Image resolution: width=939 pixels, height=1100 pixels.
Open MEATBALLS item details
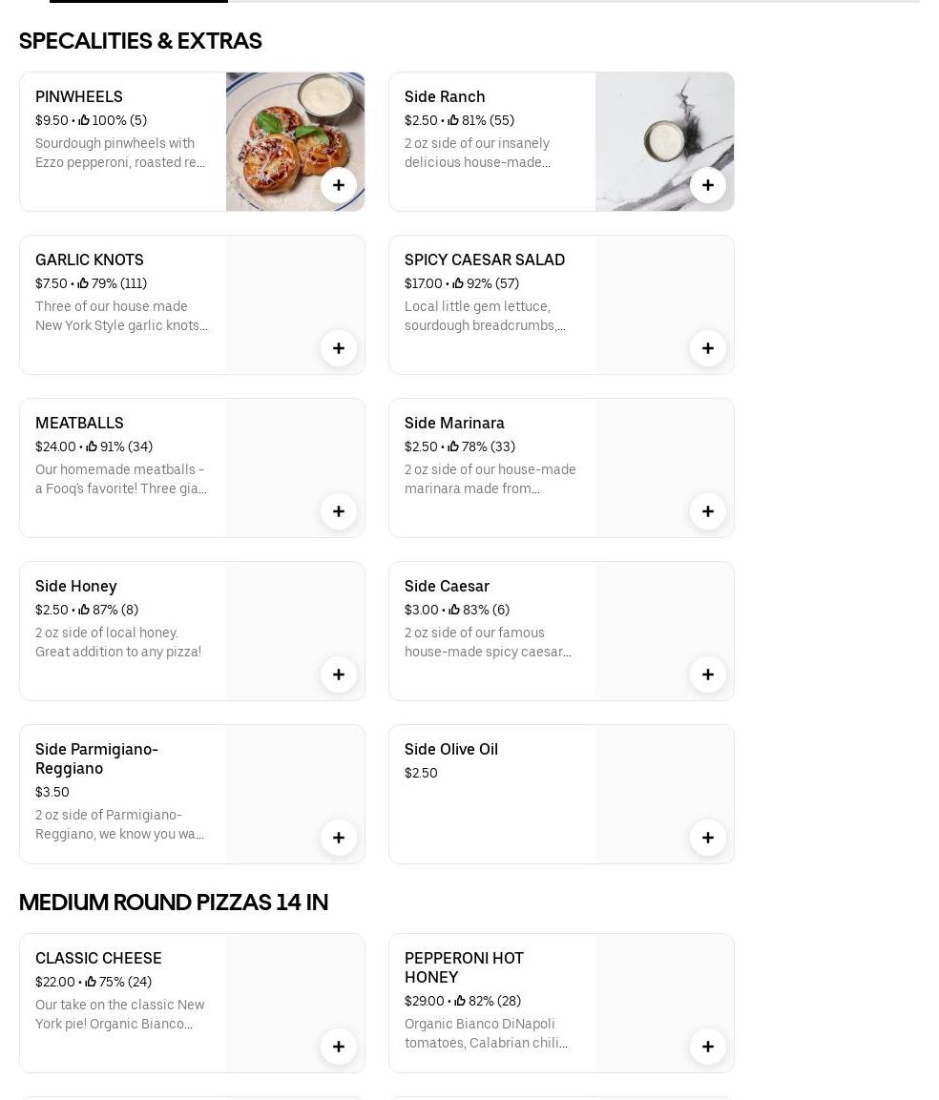click(x=79, y=423)
